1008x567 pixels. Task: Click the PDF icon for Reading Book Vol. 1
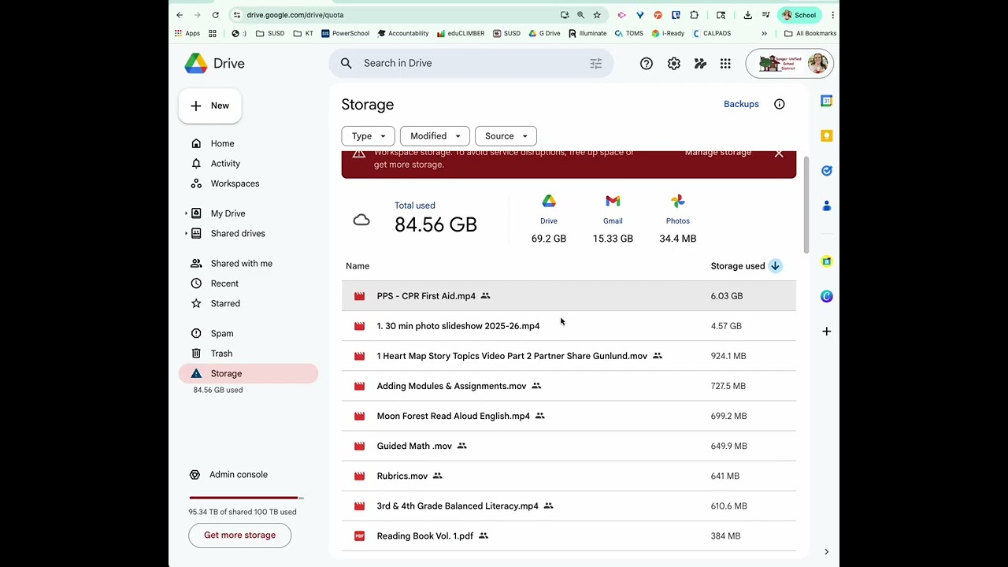[359, 536]
